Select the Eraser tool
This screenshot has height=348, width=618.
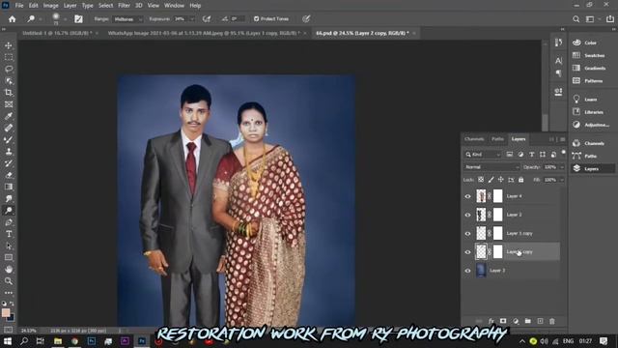click(x=9, y=175)
